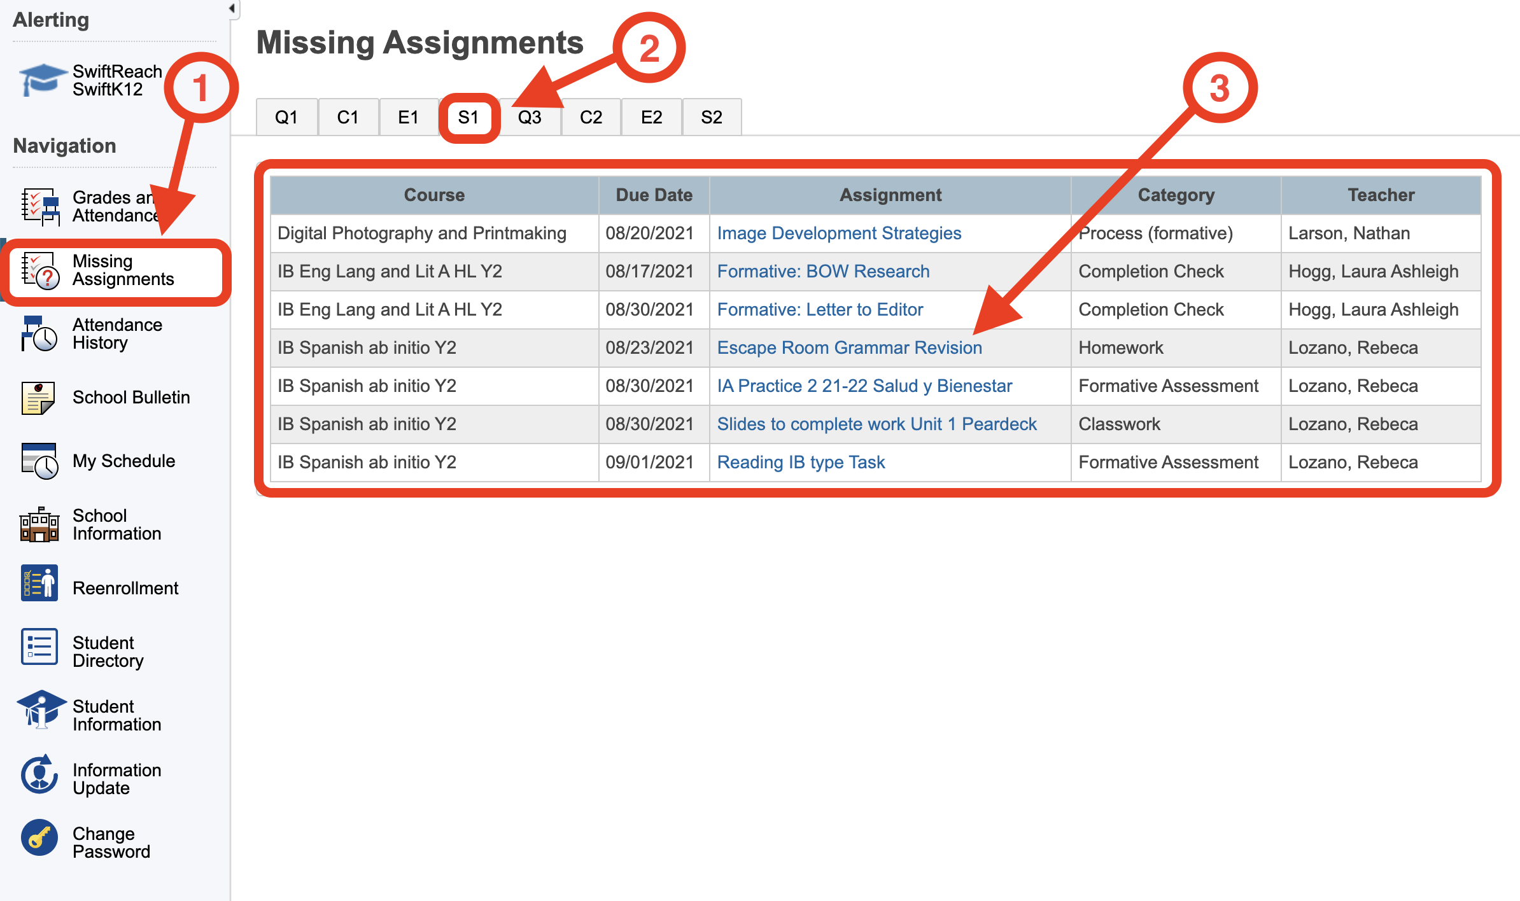The width and height of the screenshot is (1520, 901).
Task: Open the Information Update icon
Action: tap(39, 774)
